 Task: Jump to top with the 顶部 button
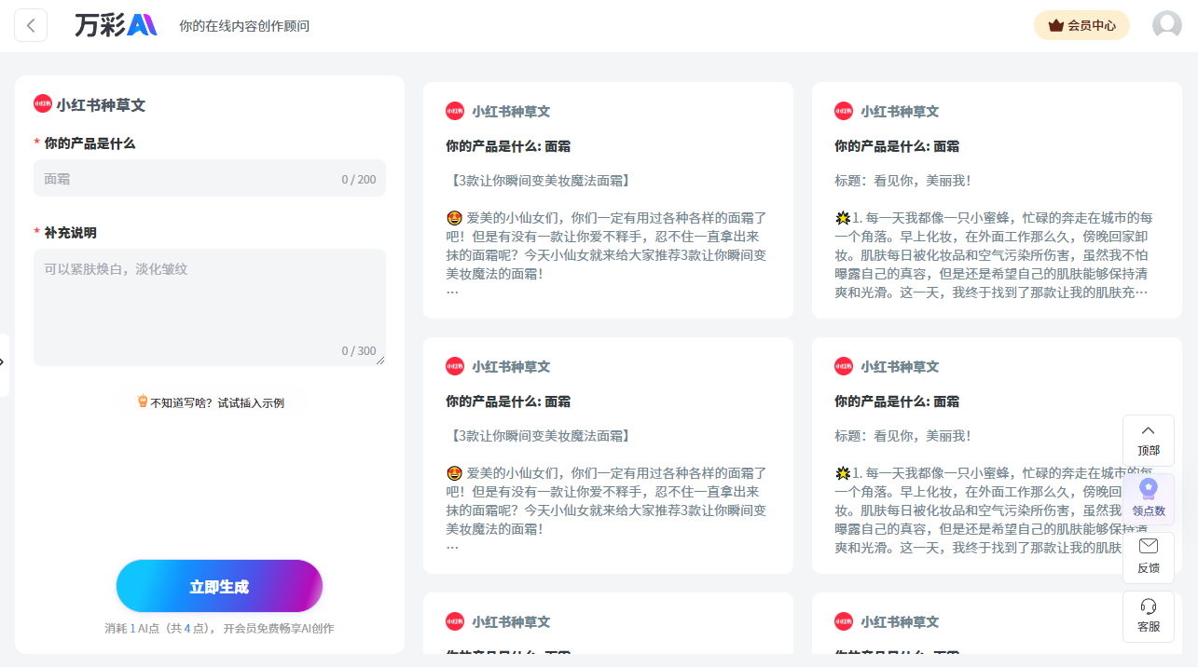pyautogui.click(x=1149, y=440)
